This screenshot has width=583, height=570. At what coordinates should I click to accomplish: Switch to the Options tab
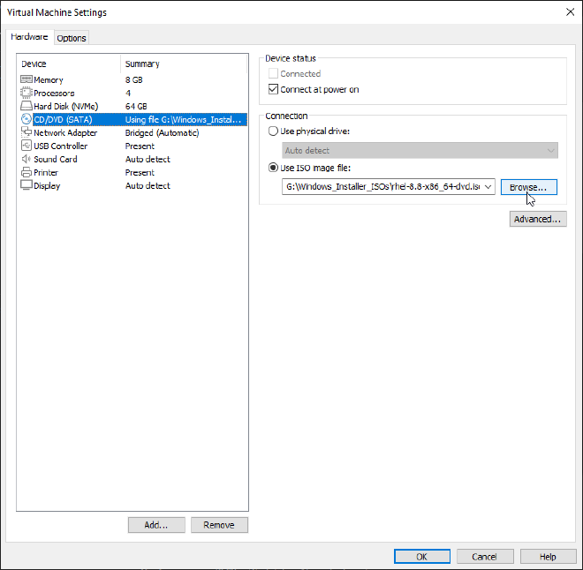point(72,38)
